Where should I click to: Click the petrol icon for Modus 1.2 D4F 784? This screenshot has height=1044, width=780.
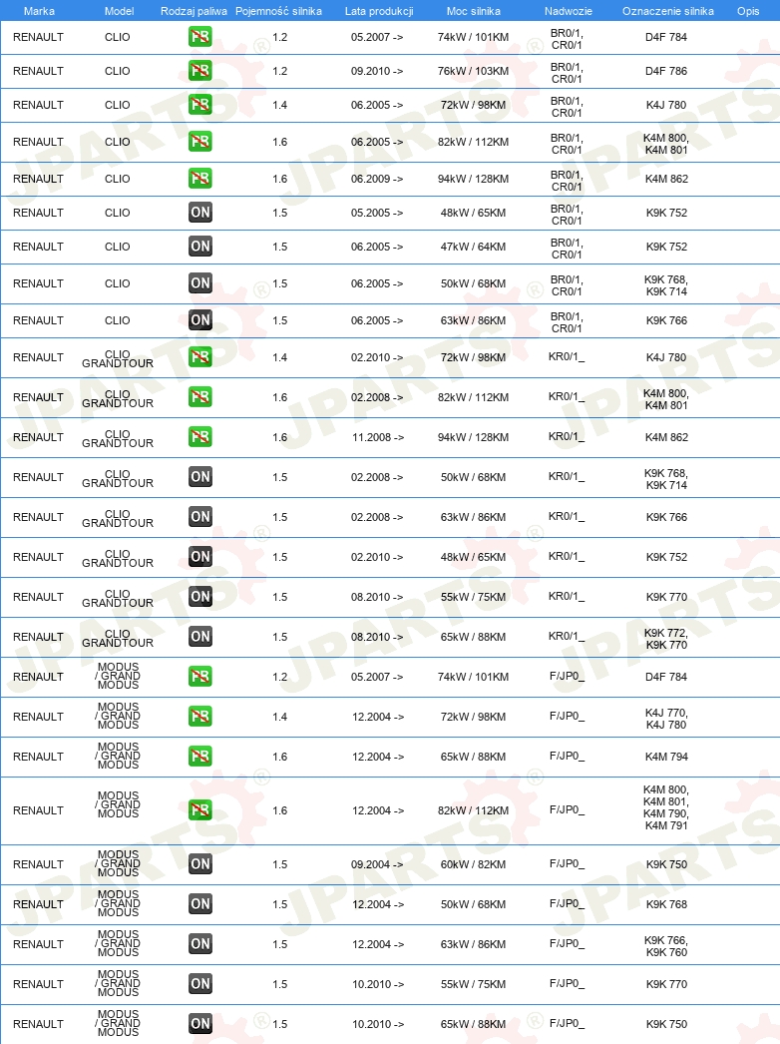(x=200, y=677)
